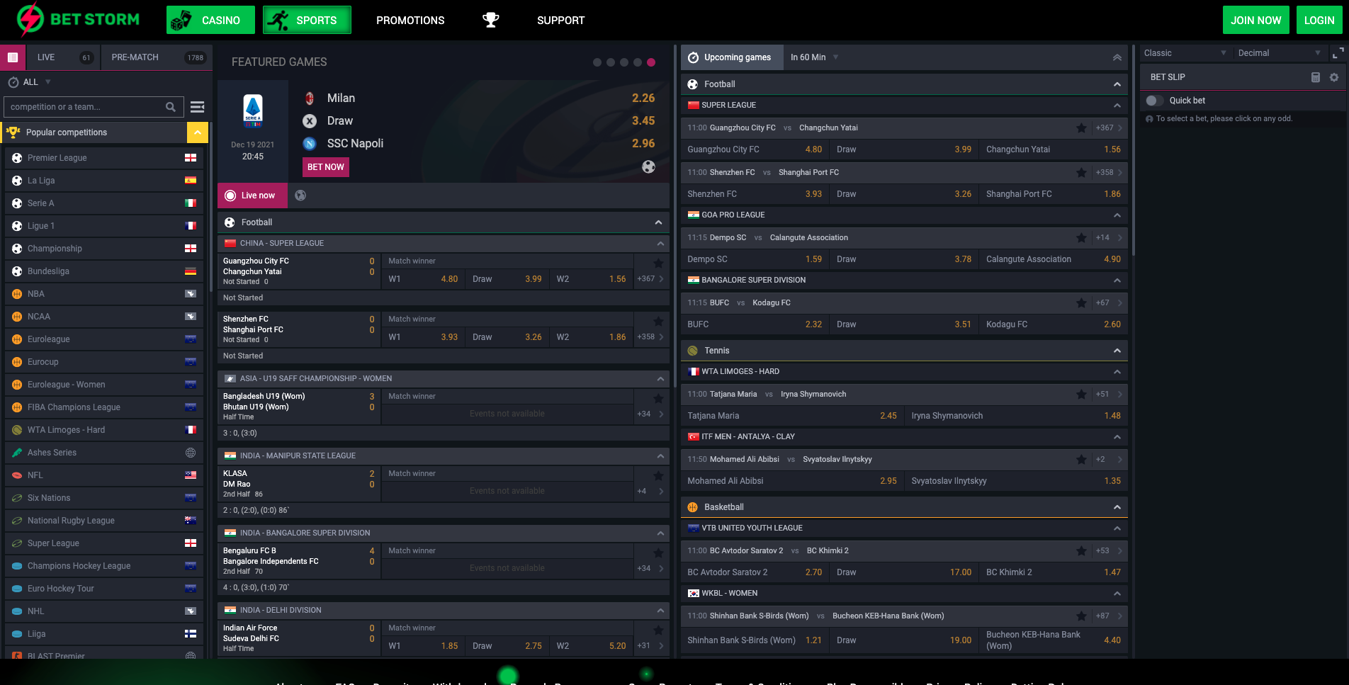1349x685 pixels.
Task: Select the Tennis ball section icon
Action: [692, 350]
